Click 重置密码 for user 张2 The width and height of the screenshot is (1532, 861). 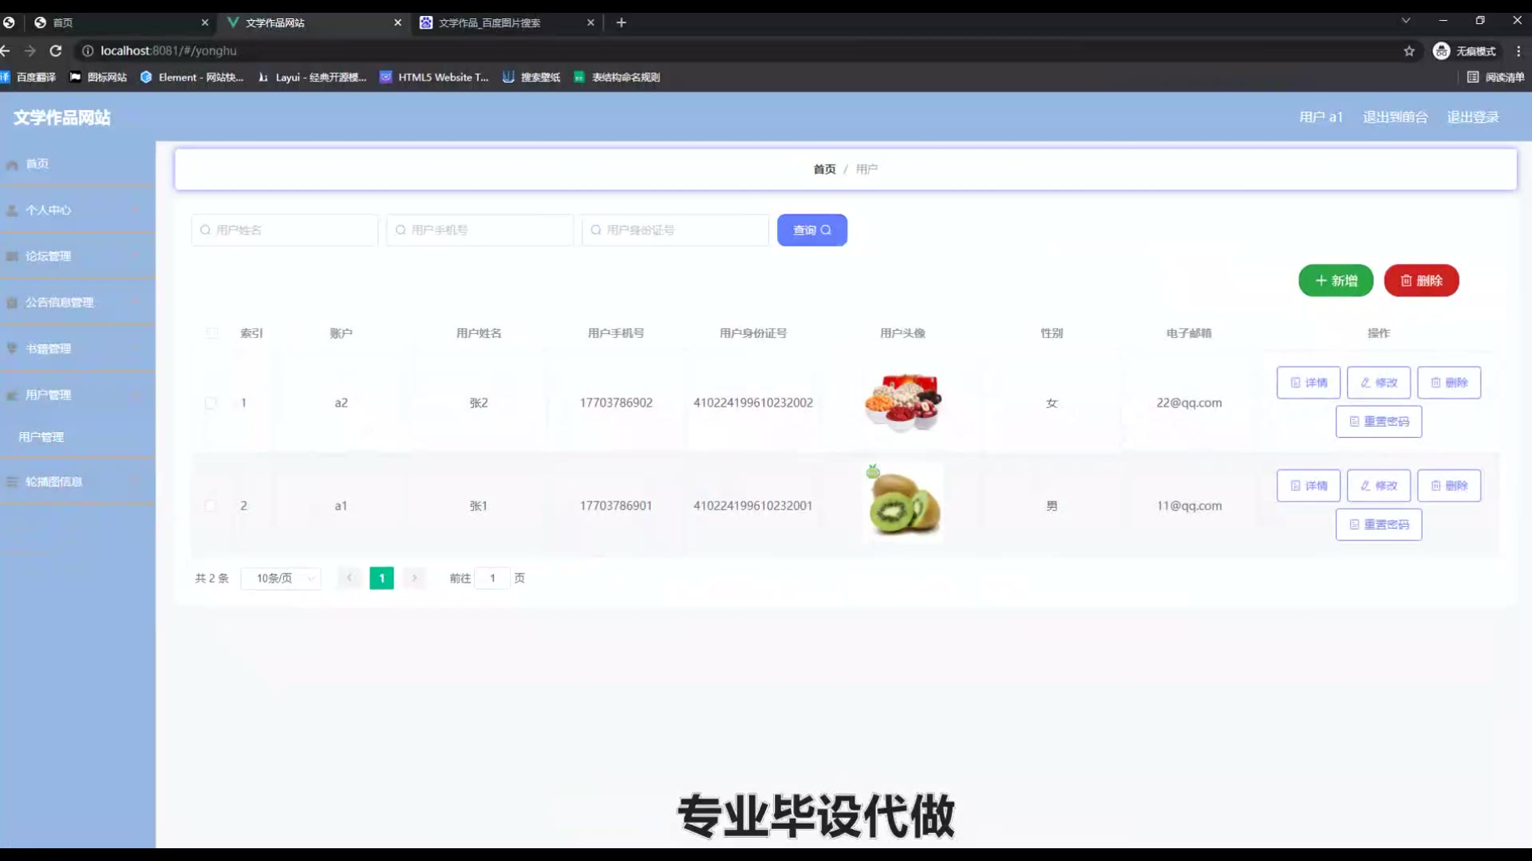pyautogui.click(x=1378, y=422)
